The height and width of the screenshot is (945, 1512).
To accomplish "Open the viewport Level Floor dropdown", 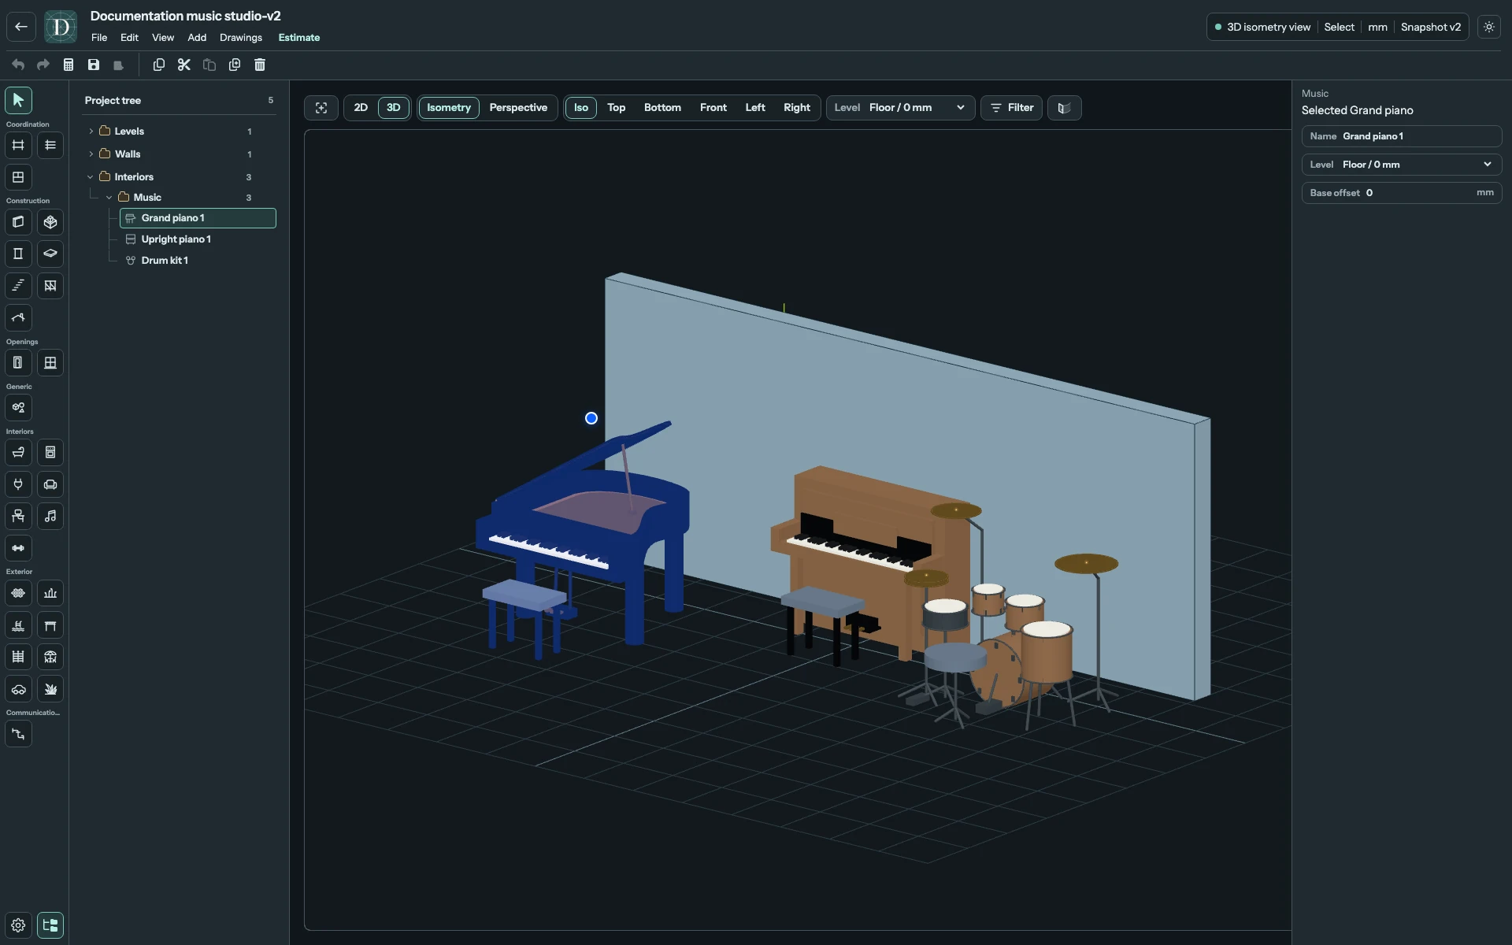I will point(901,108).
